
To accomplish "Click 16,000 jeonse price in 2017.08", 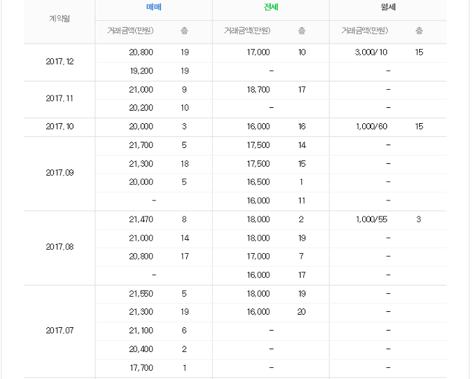I will click(x=258, y=275).
